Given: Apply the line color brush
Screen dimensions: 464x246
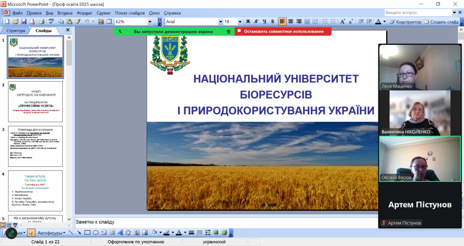Looking at the screenshot, I should tap(166, 232).
